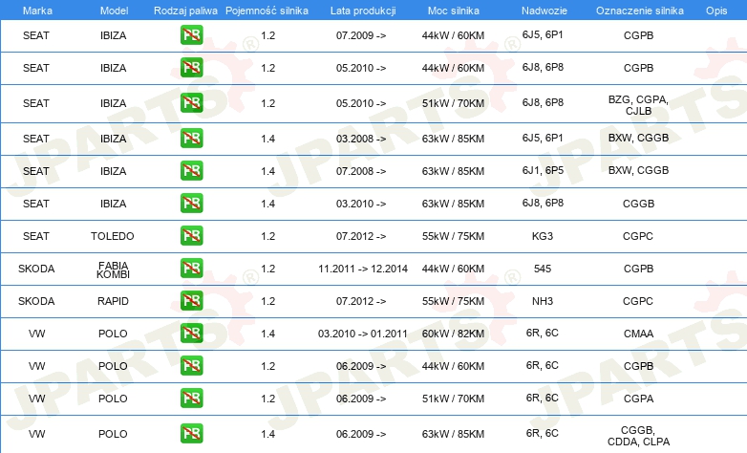Click the Oznaczenie silnika column header

pos(640,11)
